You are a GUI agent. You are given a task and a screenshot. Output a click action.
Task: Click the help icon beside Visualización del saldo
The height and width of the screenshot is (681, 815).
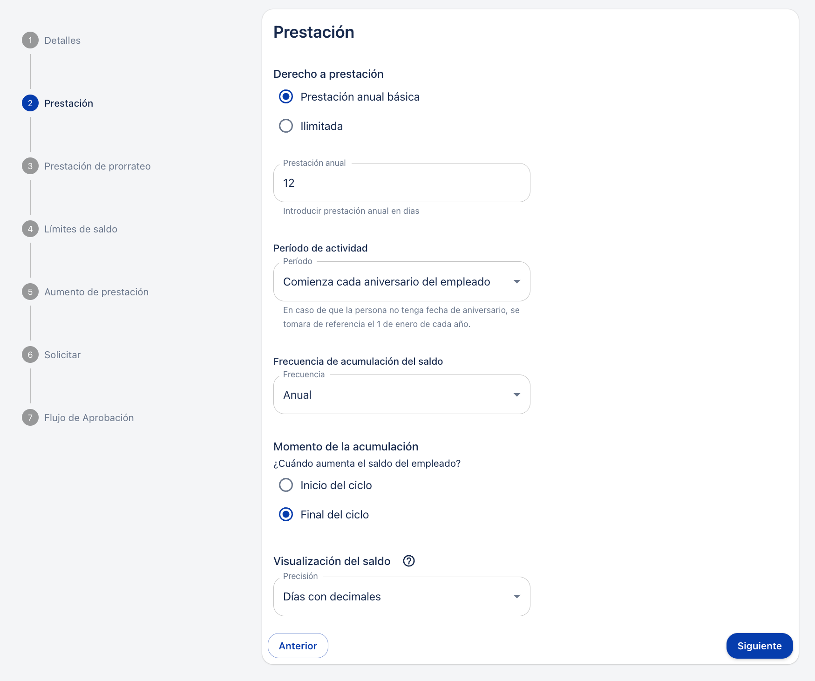409,561
